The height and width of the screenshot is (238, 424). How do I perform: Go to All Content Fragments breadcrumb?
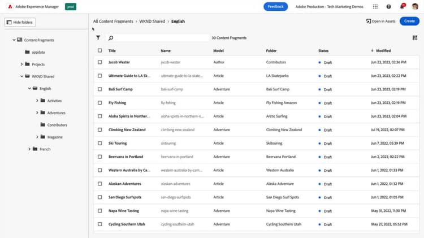point(113,21)
